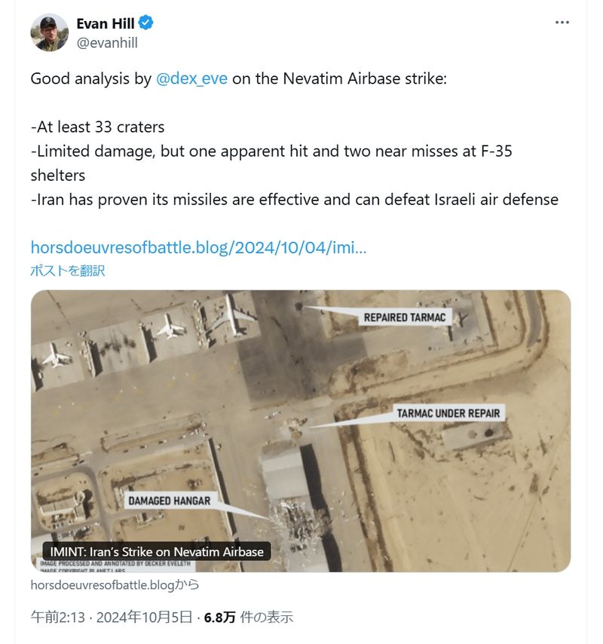603x644 pixels.
Task: Open the post's three-dot more options menu
Action: [x=562, y=23]
